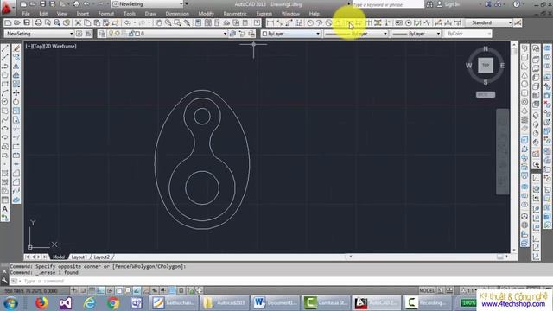Click the TOP face of the ViewCube

tap(486, 66)
